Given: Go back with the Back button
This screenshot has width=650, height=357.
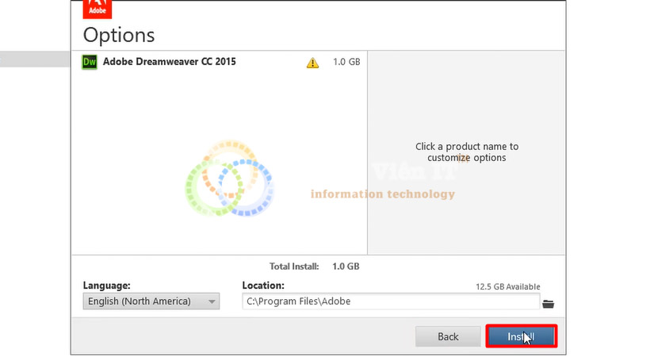Looking at the screenshot, I should coord(448,336).
